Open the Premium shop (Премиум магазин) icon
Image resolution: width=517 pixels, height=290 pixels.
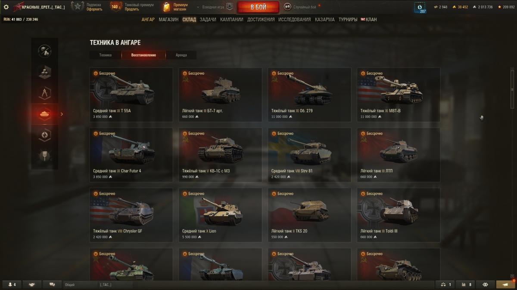tap(167, 7)
